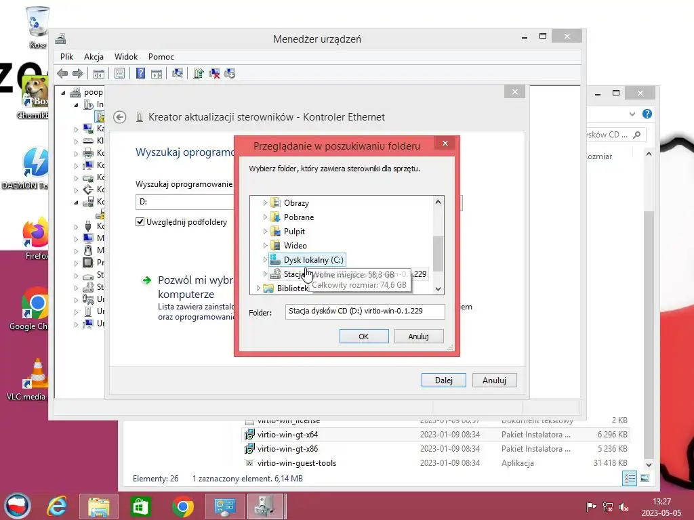Open the Widok menu
The image size is (694, 520).
tap(126, 57)
